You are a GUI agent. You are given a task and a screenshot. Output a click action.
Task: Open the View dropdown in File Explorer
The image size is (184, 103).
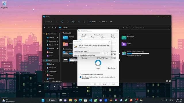[103, 22]
